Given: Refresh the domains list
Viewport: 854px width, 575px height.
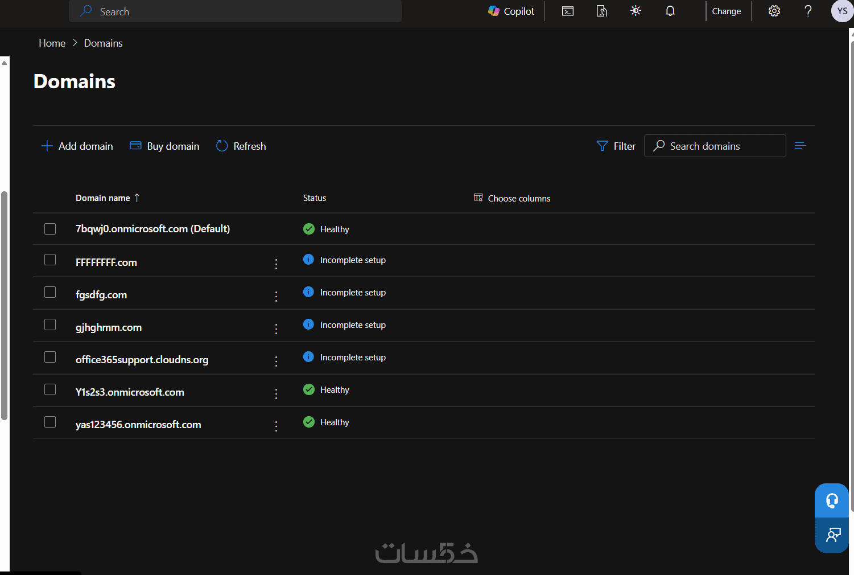Looking at the screenshot, I should tap(241, 146).
